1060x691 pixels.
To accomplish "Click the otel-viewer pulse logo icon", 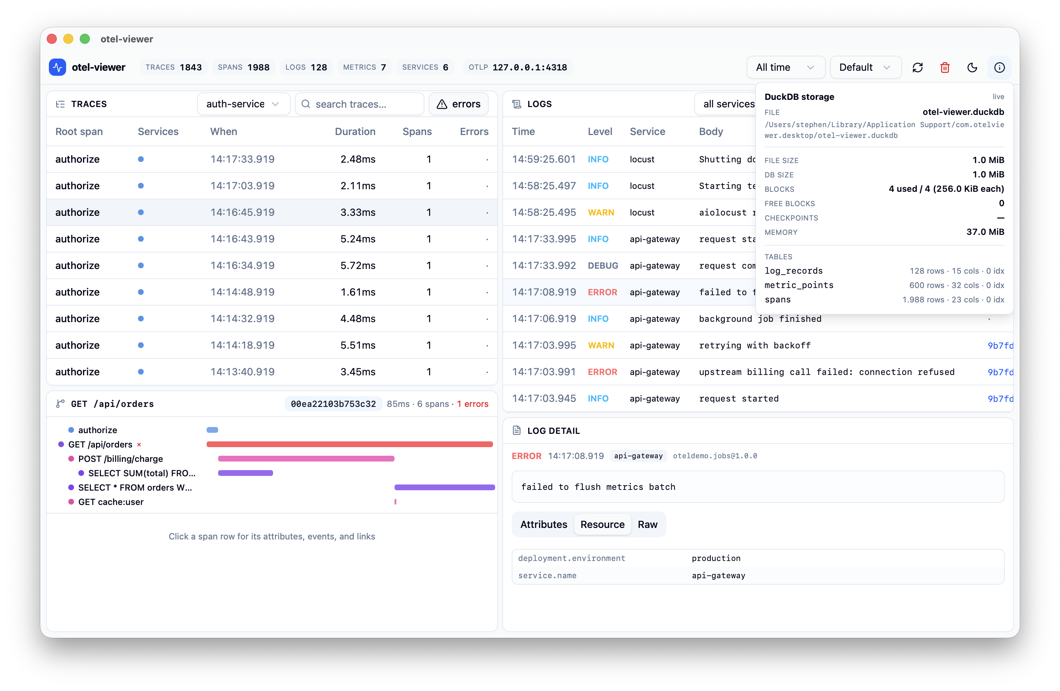I will (x=57, y=67).
